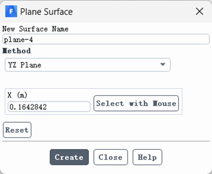Click empty space right of the Method dropdown
212x174 pixels.
(190, 65)
